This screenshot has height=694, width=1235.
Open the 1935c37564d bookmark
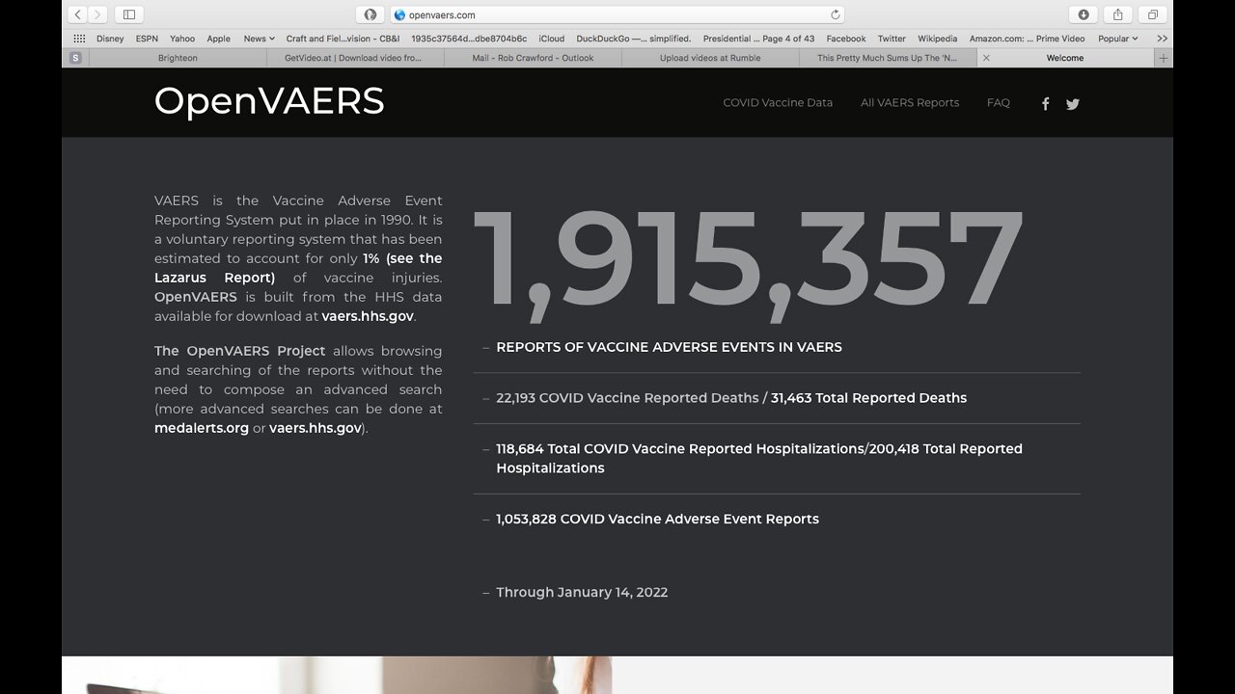[469, 39]
